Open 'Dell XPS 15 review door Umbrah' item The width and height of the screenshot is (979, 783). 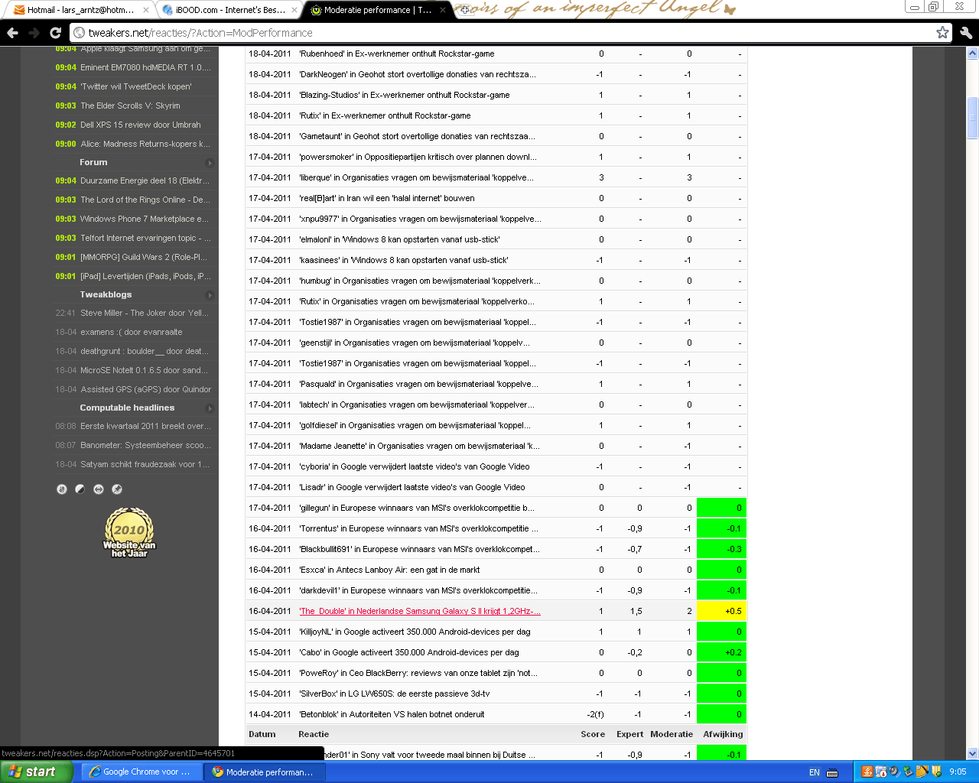(141, 125)
